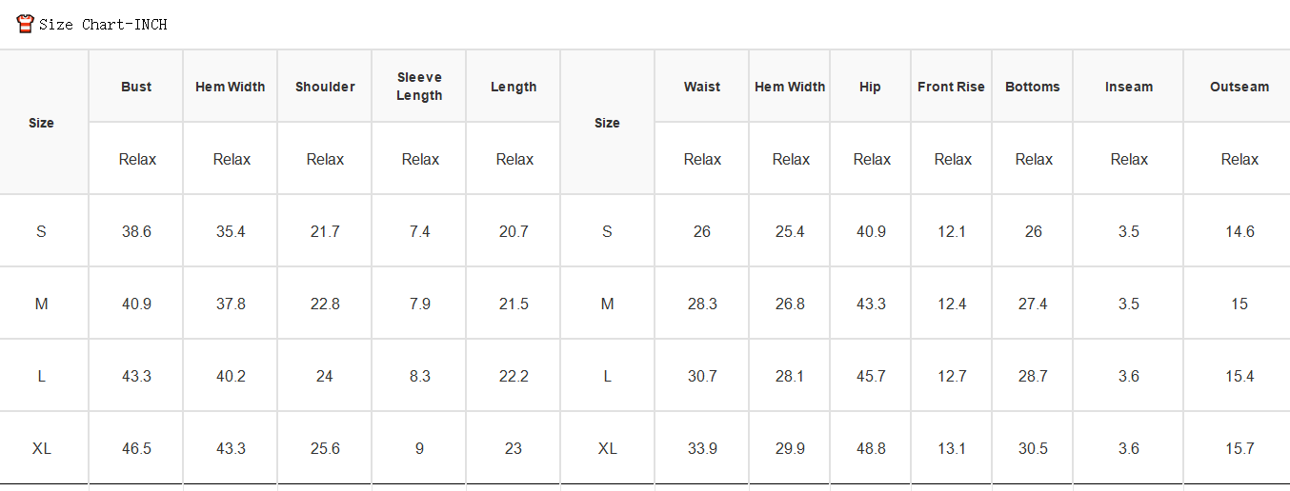Click the 13.1 front rise cell

pos(952,448)
